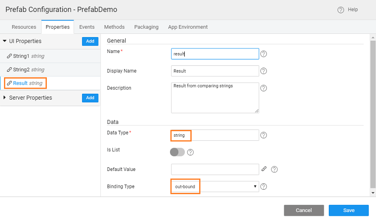Expand the Server Properties section

[x=5, y=98]
